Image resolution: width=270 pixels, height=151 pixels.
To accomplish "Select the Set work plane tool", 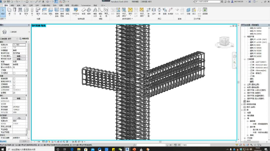I will [188, 12].
